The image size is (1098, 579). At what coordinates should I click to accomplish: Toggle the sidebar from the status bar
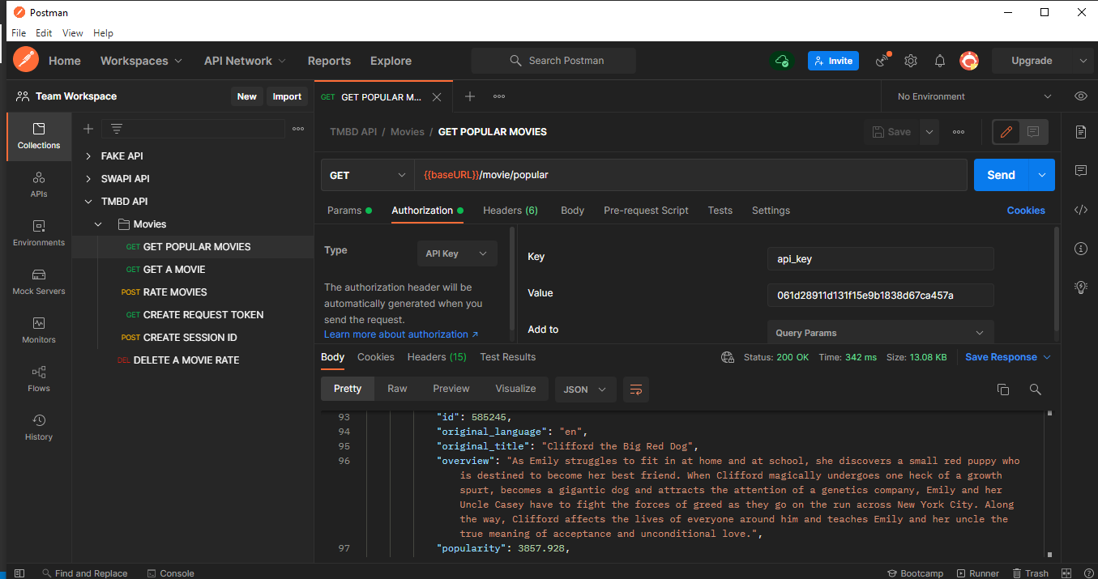tap(19, 573)
